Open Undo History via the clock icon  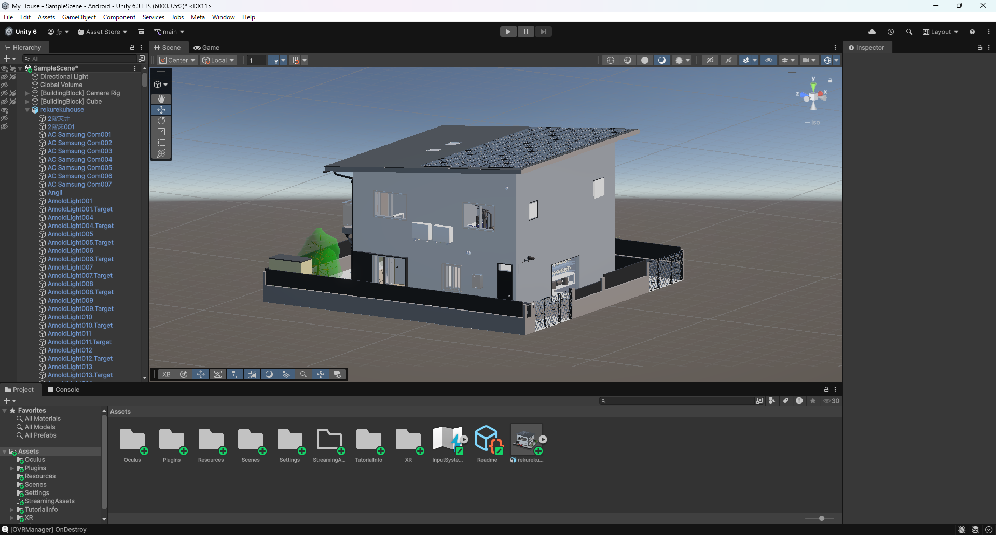coord(891,32)
